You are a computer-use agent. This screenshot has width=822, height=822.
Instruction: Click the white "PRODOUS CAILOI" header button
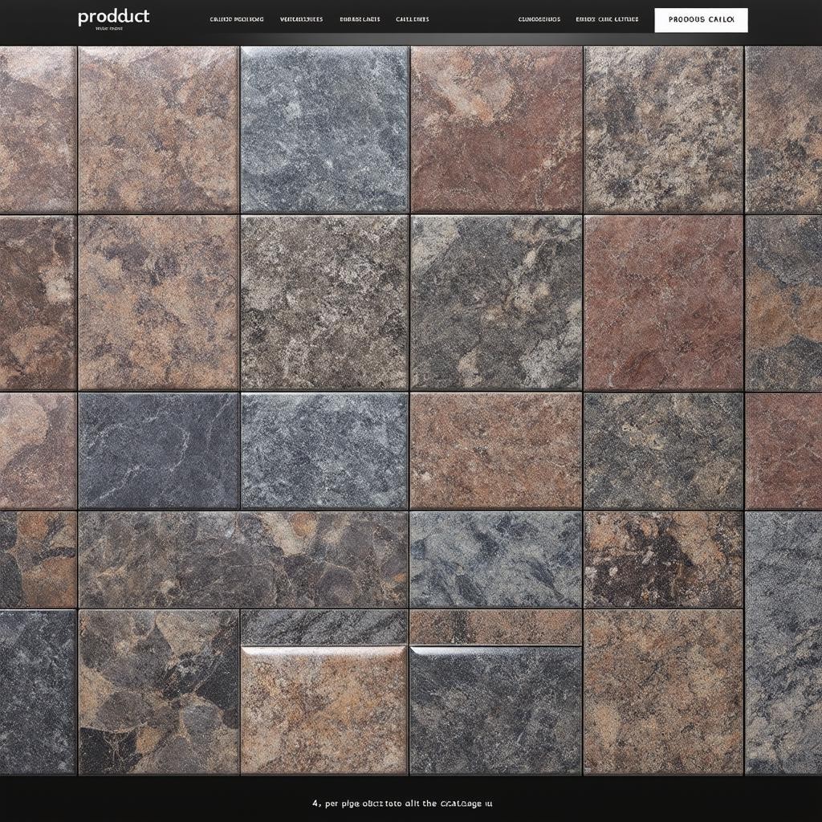pos(701,20)
